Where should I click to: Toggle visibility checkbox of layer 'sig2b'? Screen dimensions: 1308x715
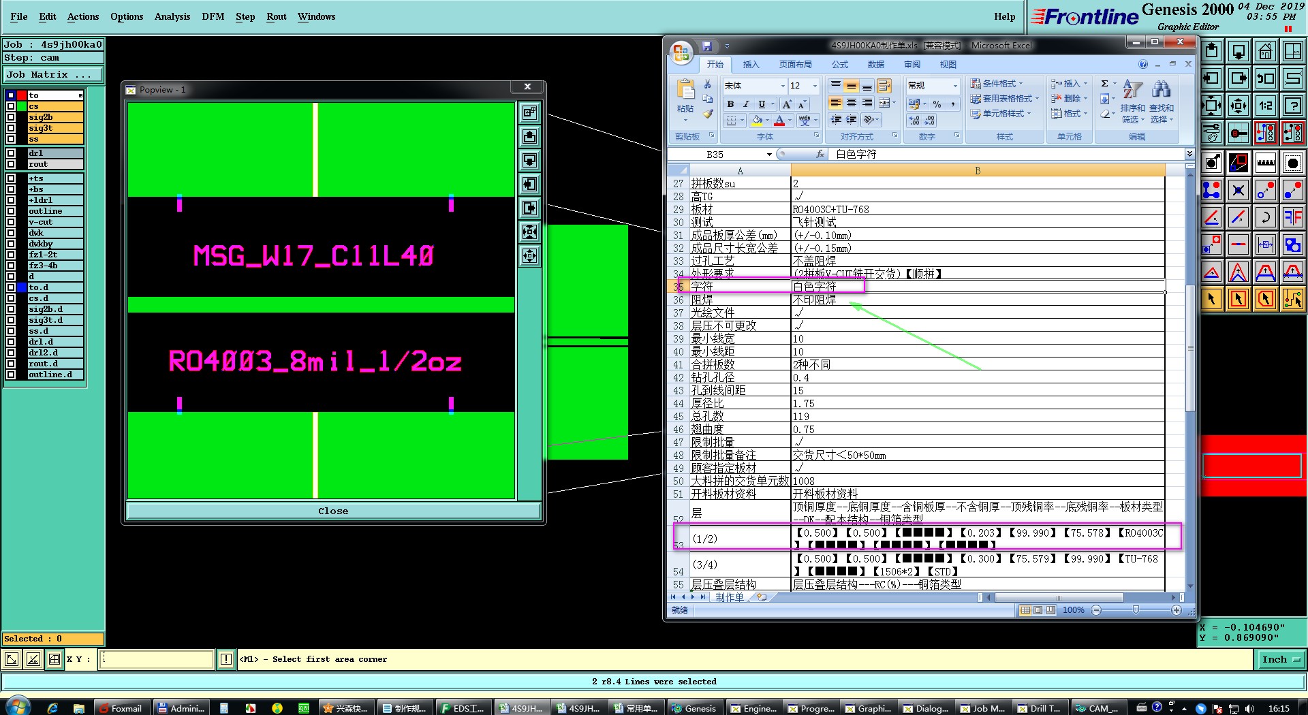point(11,117)
